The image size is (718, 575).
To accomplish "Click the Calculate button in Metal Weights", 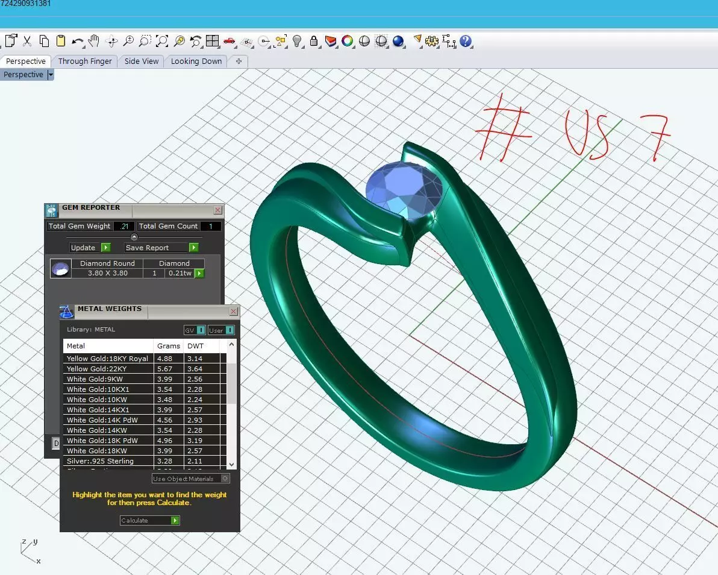I will [x=150, y=521].
